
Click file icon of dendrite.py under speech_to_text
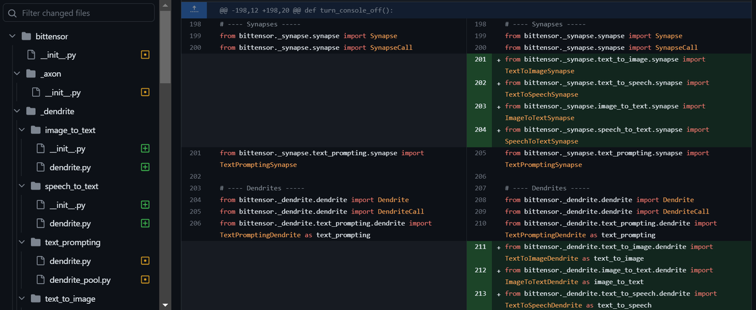[41, 224]
